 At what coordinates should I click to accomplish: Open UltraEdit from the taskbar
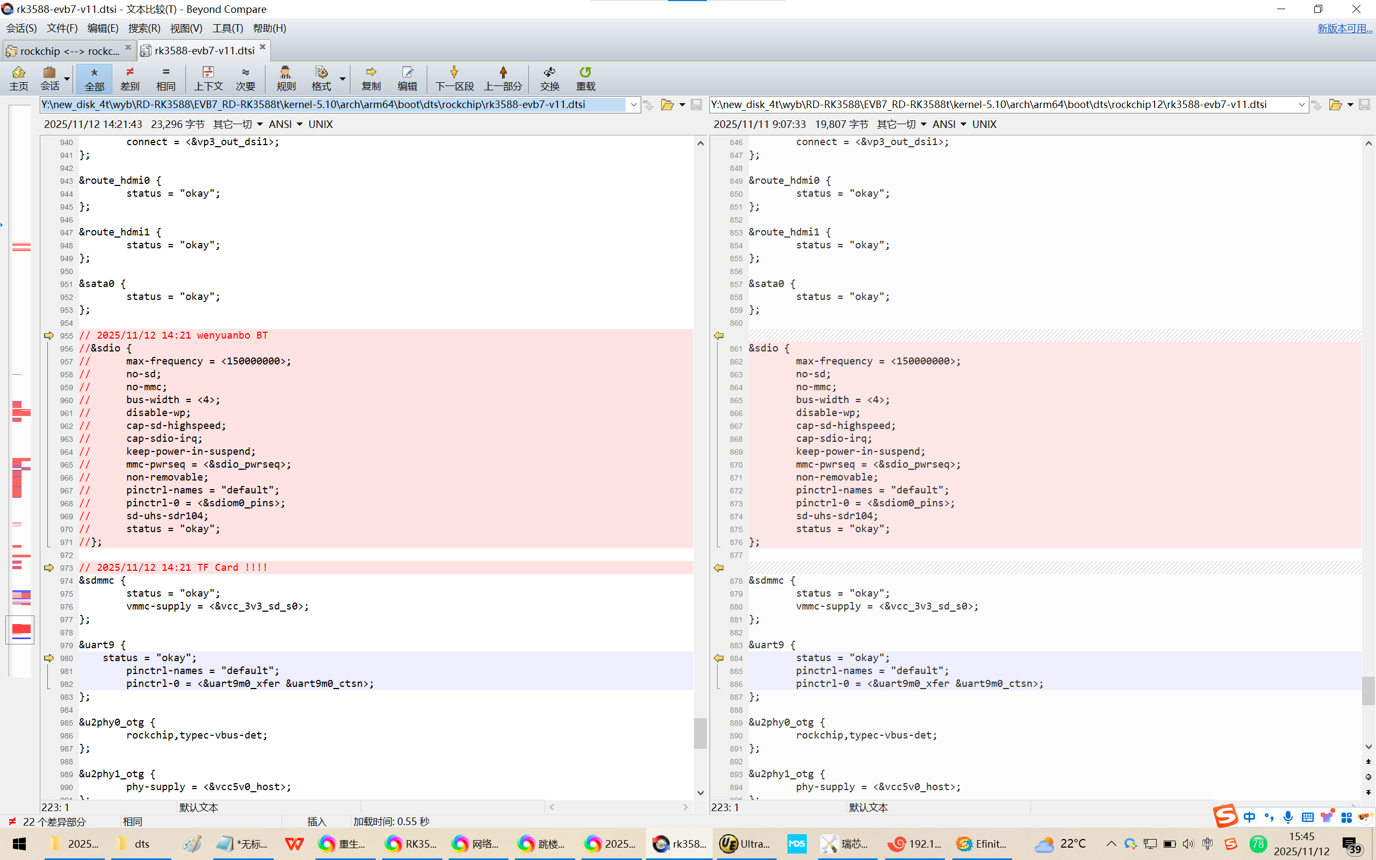[744, 843]
